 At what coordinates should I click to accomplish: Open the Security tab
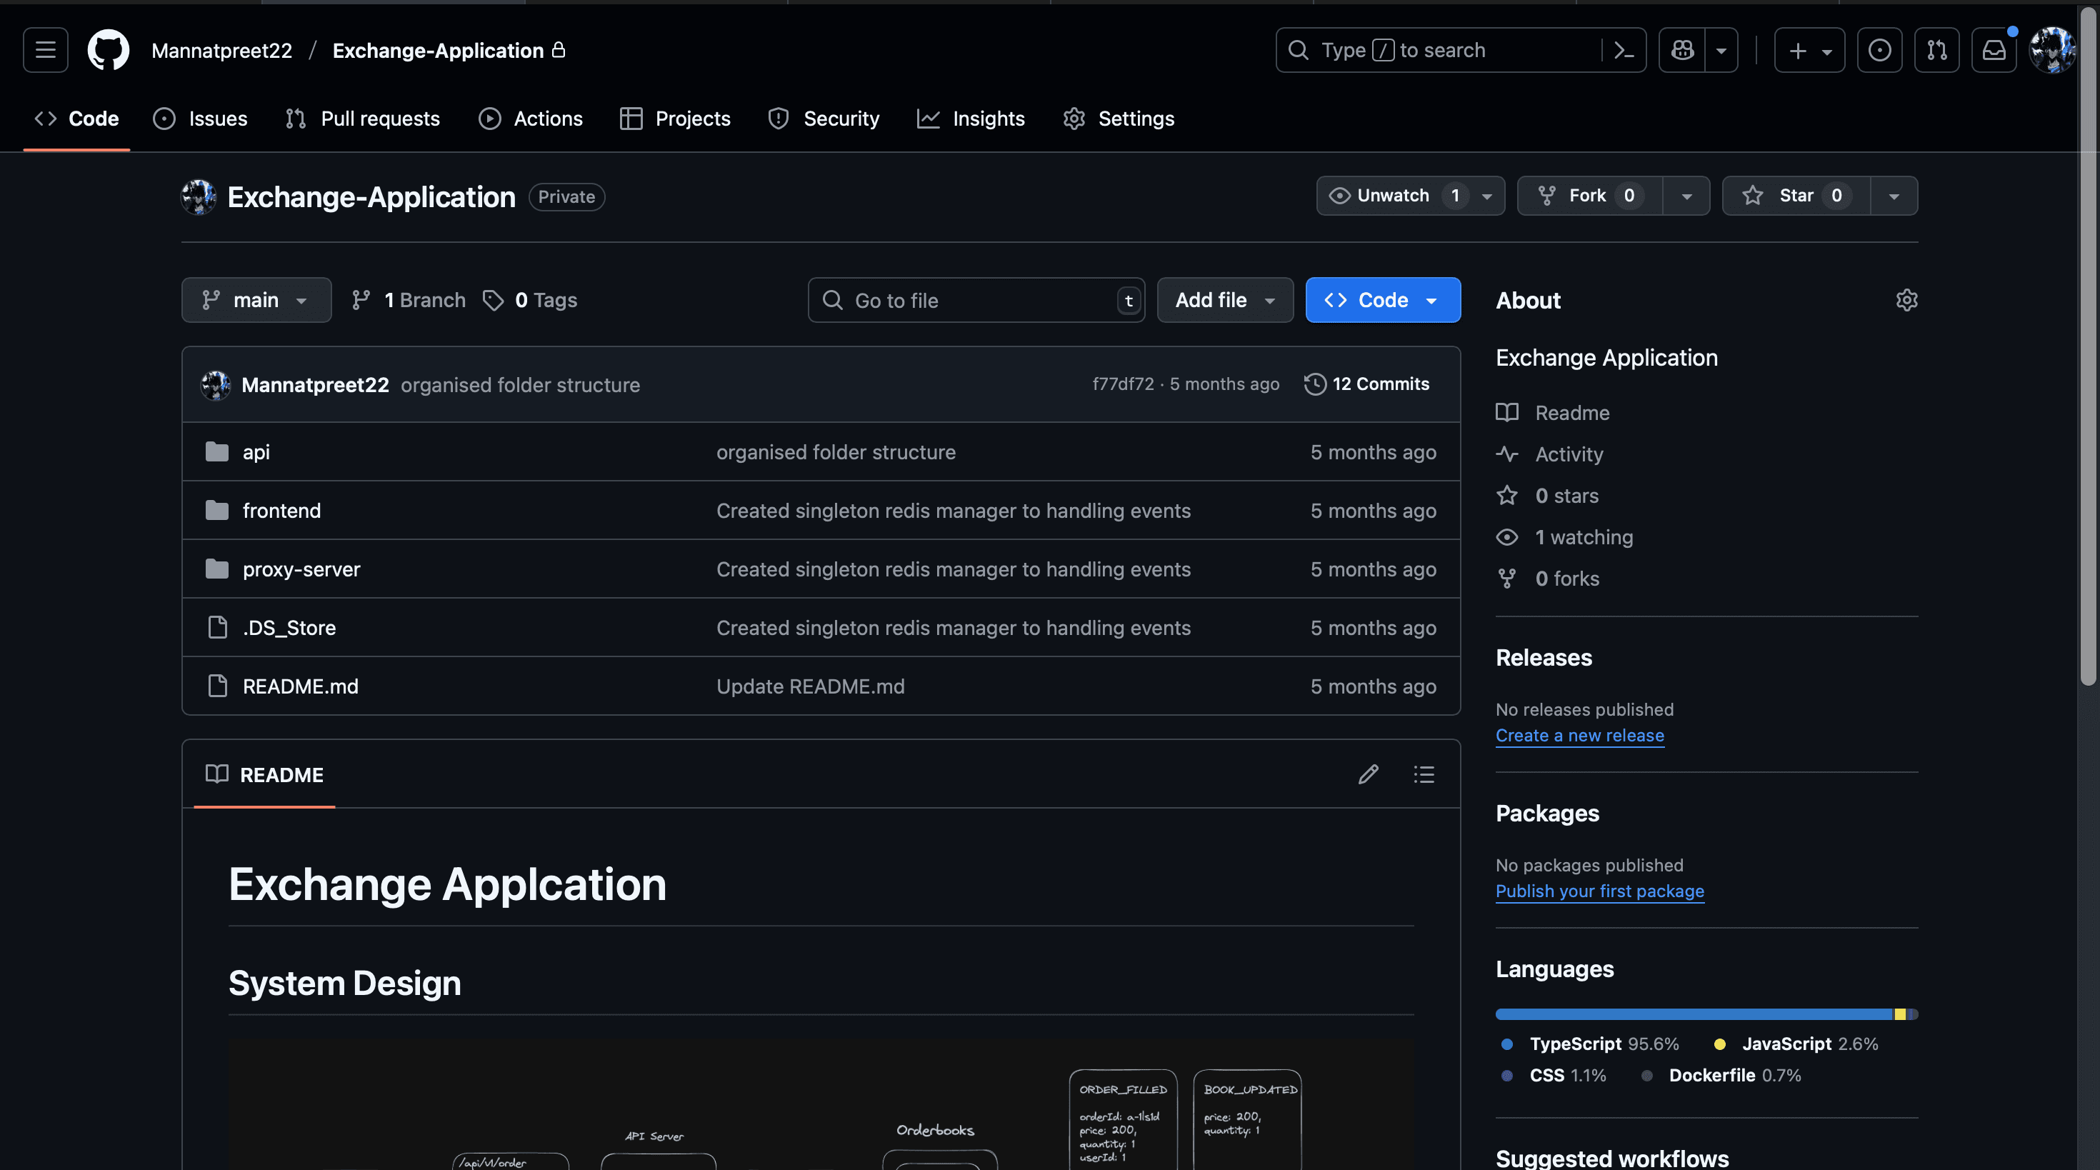pyautogui.click(x=824, y=119)
